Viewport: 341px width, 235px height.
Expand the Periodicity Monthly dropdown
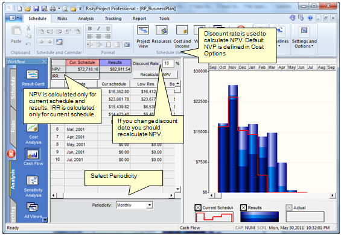[150, 205]
